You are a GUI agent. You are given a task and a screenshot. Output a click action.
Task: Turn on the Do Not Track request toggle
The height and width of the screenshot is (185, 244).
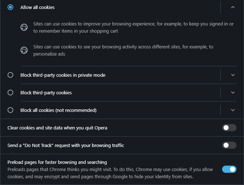click(229, 145)
